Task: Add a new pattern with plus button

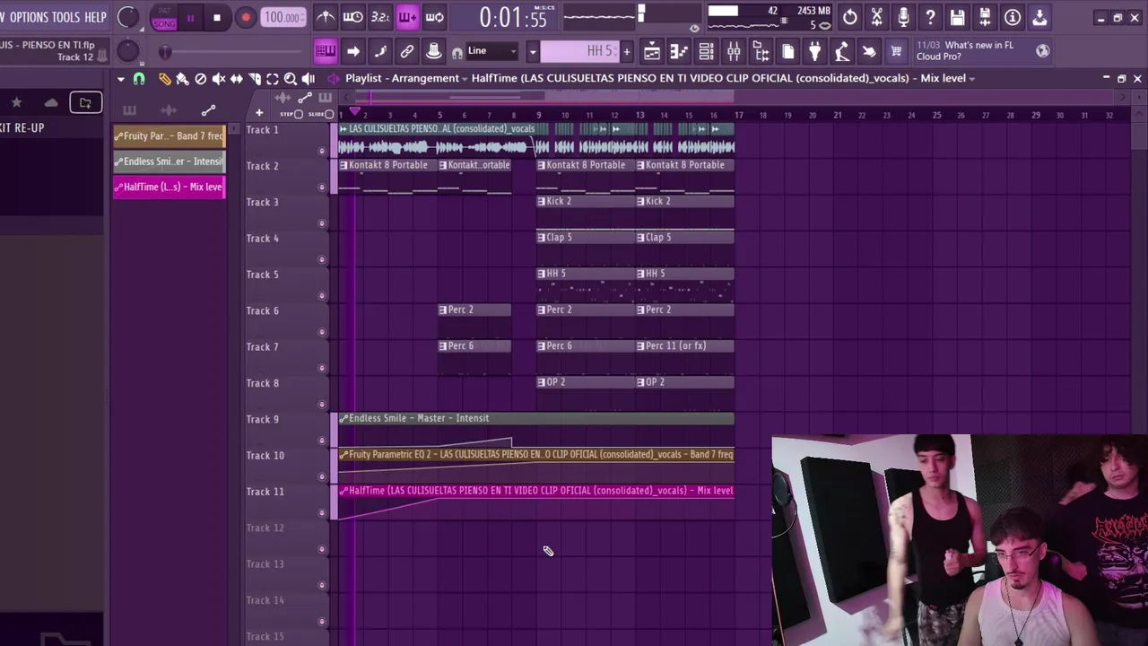Action: coord(627,51)
